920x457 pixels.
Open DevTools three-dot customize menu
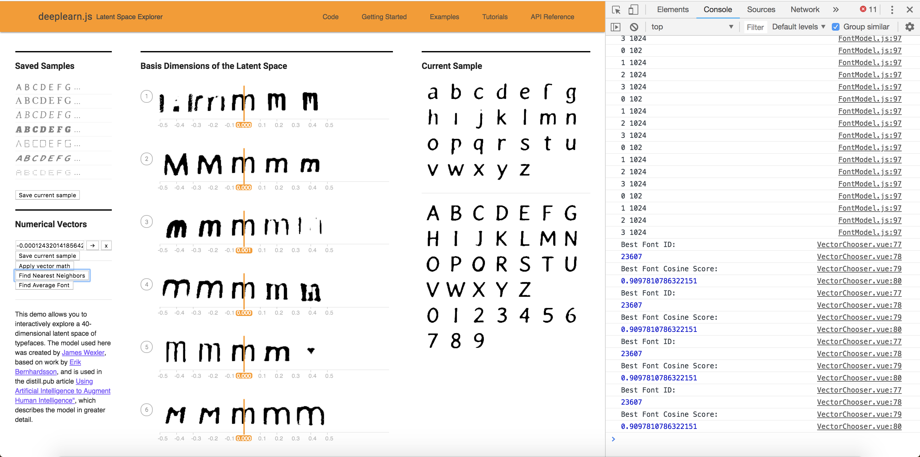(x=892, y=10)
